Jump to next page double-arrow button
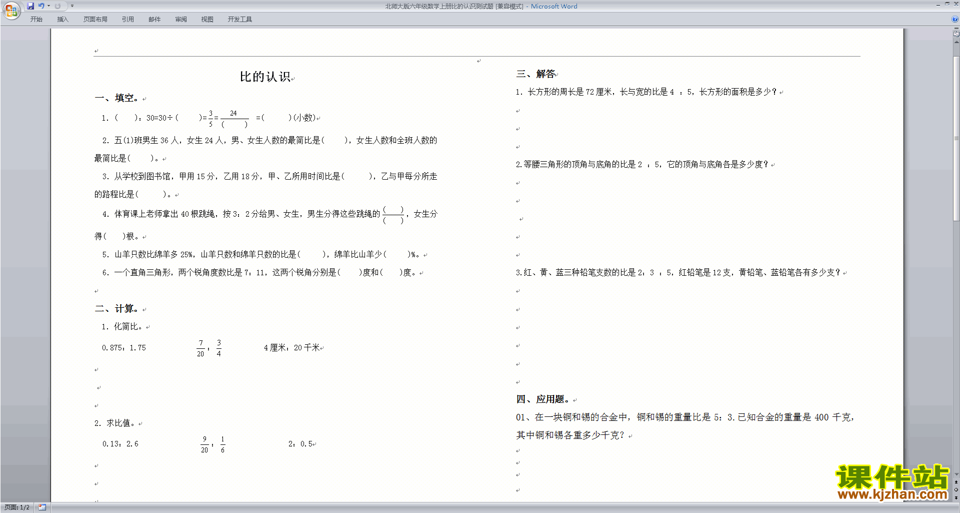Screen dimensions: 960x513 [956, 497]
